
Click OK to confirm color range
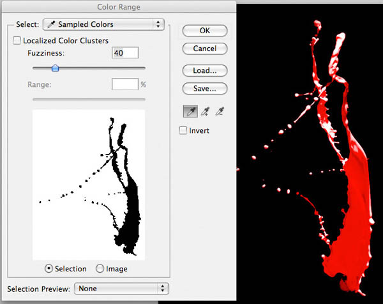pyautogui.click(x=205, y=30)
